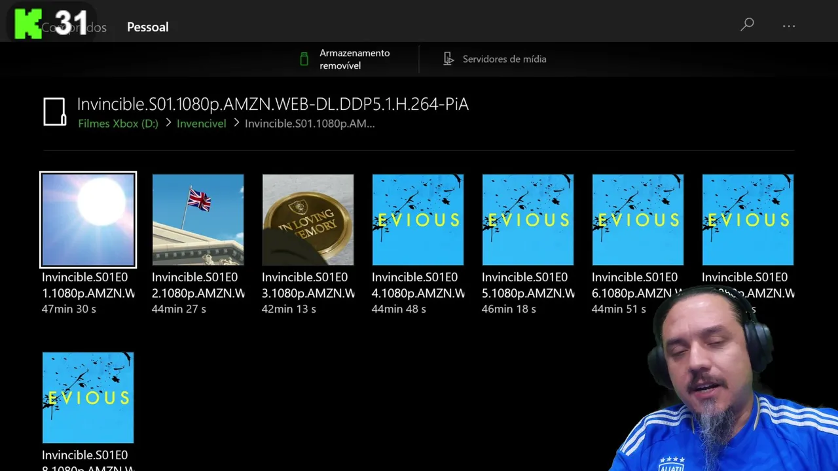
Task: Select Armazenamento removível tab
Action: 354,59
